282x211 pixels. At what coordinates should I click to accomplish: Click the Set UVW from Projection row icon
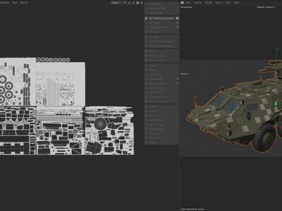tap(146, 18)
